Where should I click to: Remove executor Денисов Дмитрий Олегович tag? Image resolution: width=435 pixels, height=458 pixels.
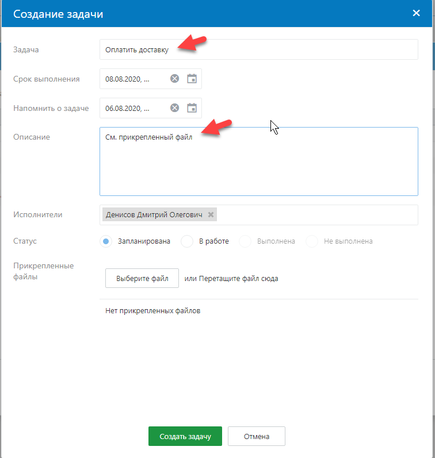point(211,215)
